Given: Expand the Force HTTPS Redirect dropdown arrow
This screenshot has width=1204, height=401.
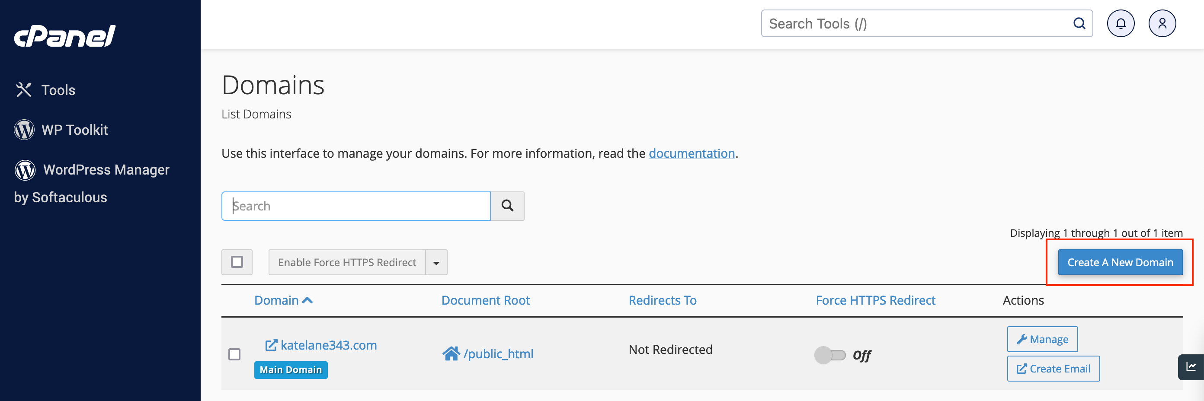Looking at the screenshot, I should pos(436,262).
